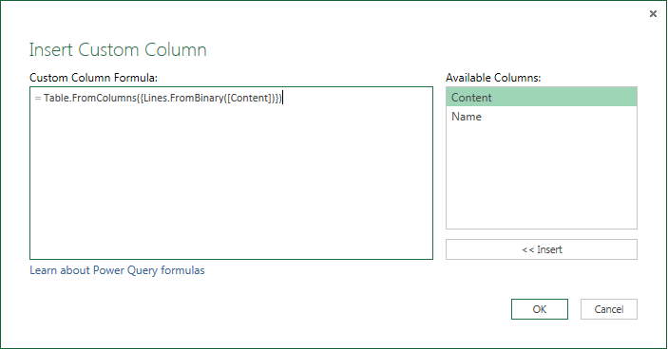
Task: Click the Custom Column Formula label
Action: (x=93, y=78)
